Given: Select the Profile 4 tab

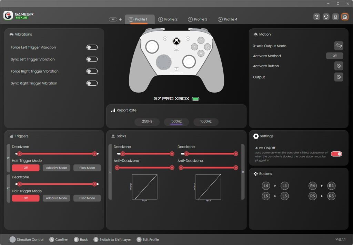Looking at the screenshot, I should [228, 19].
